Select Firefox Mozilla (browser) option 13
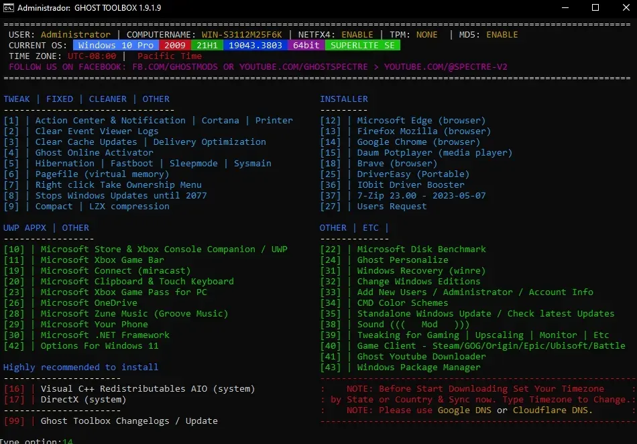The image size is (637, 444). 406,131
